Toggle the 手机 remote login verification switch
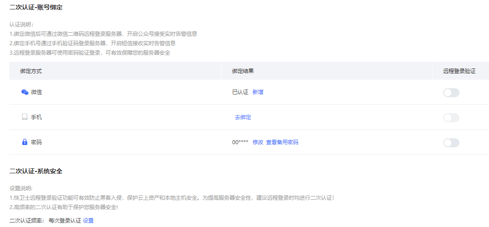The height and width of the screenshot is (227, 489). (451, 118)
